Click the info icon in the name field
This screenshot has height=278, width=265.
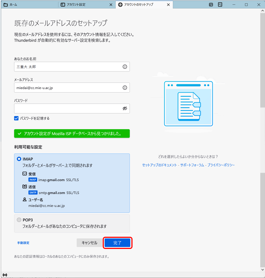pos(125,67)
